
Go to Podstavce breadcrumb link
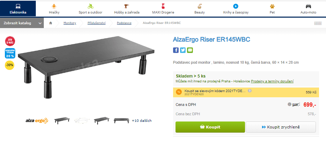coord(124,23)
